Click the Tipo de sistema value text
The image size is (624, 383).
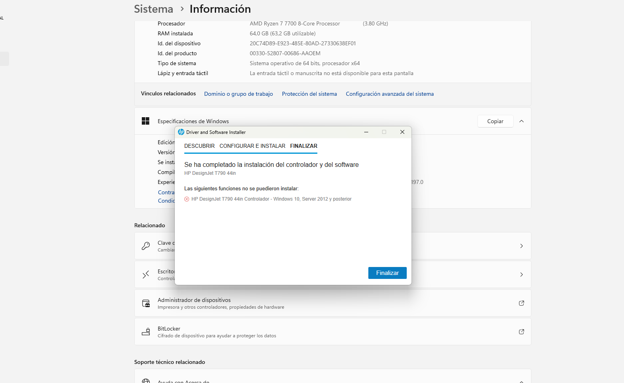305,64
